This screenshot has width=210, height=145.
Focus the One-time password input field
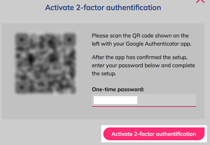click(x=144, y=100)
